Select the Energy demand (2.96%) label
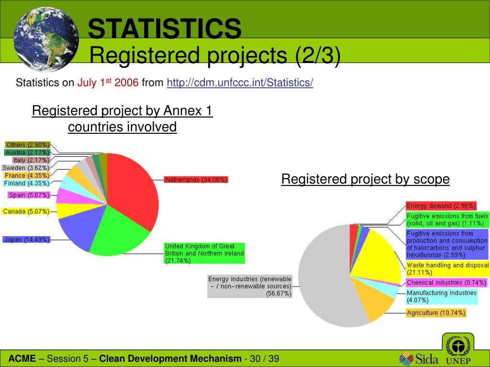Viewport: 490px width, 367px height. click(x=441, y=206)
